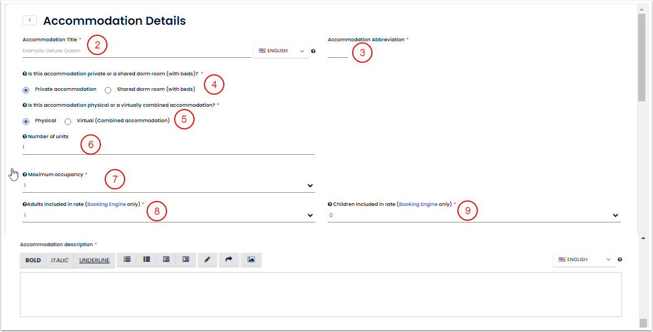Toggle ITALIC formatting
This screenshot has height=332, width=653.
pos(60,260)
